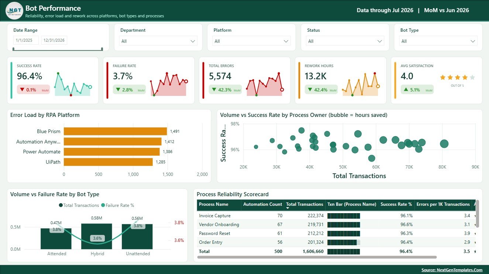Click the grey fifth satisfaction star

472,77
